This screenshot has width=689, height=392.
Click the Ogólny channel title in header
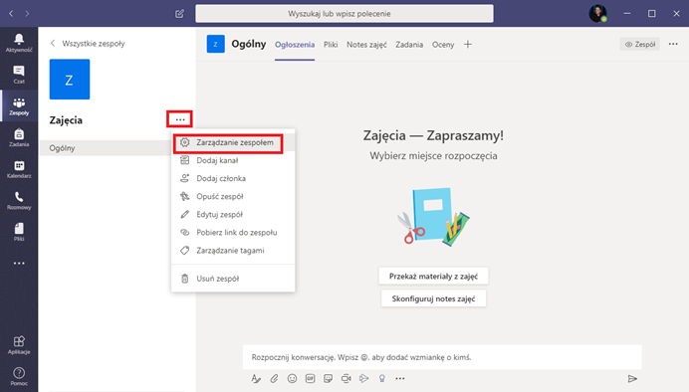[249, 45]
